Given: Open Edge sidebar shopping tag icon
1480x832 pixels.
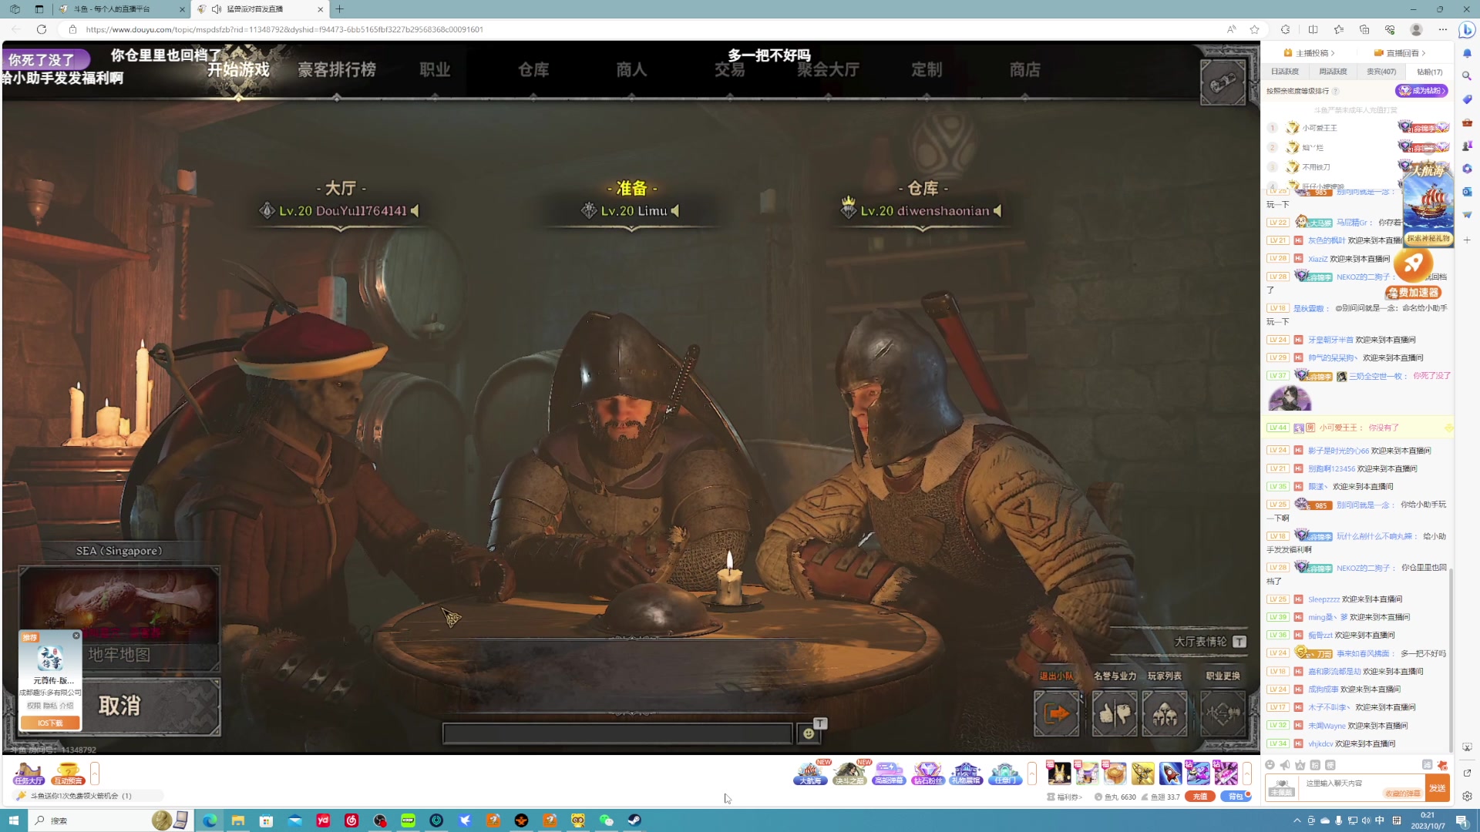Looking at the screenshot, I should 1467,99.
